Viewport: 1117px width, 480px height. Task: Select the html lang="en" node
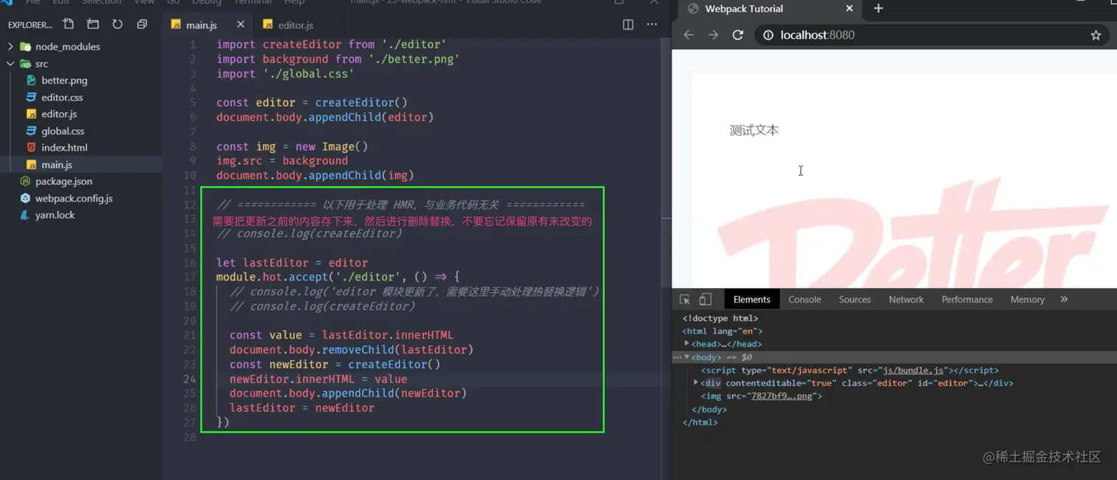(x=723, y=331)
